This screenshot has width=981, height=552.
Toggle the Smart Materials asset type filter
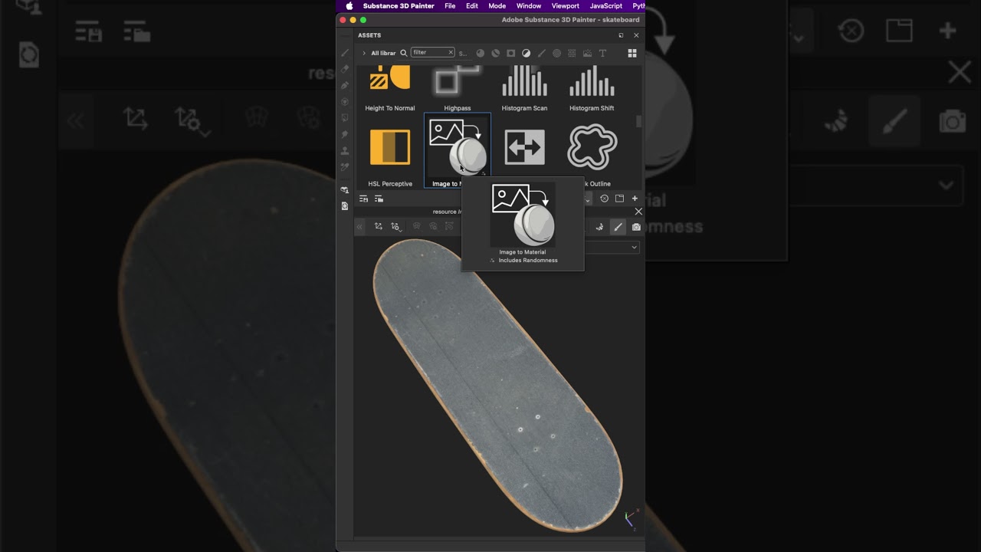496,53
